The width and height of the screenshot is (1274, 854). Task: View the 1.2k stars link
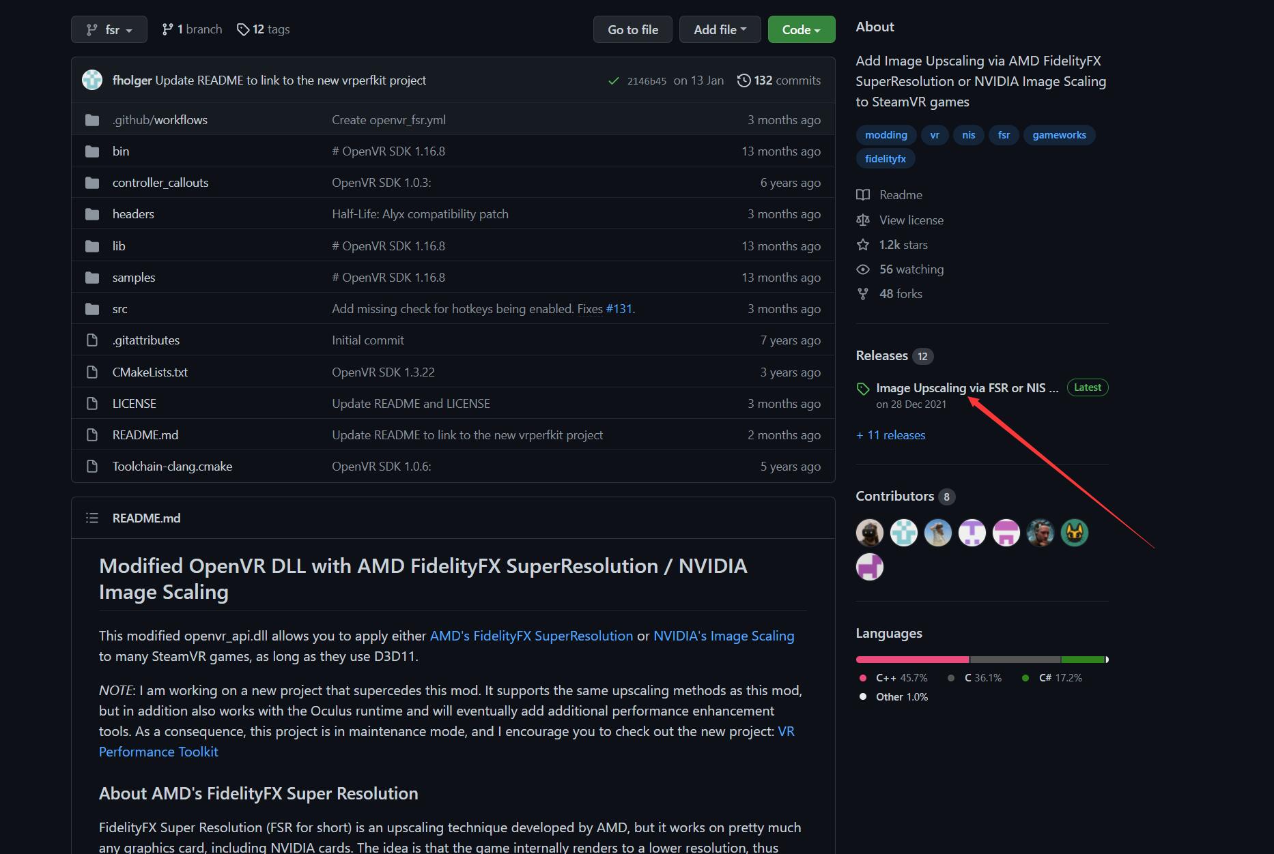click(892, 245)
